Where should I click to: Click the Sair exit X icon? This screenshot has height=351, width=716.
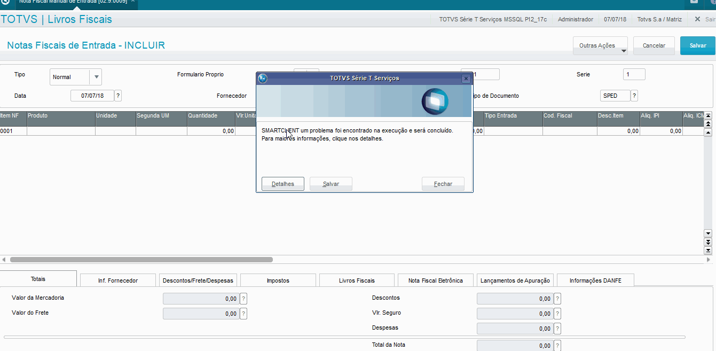[x=697, y=19]
